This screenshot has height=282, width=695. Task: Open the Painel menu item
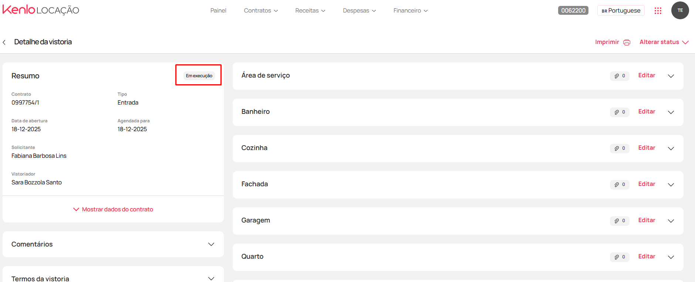coord(218,10)
